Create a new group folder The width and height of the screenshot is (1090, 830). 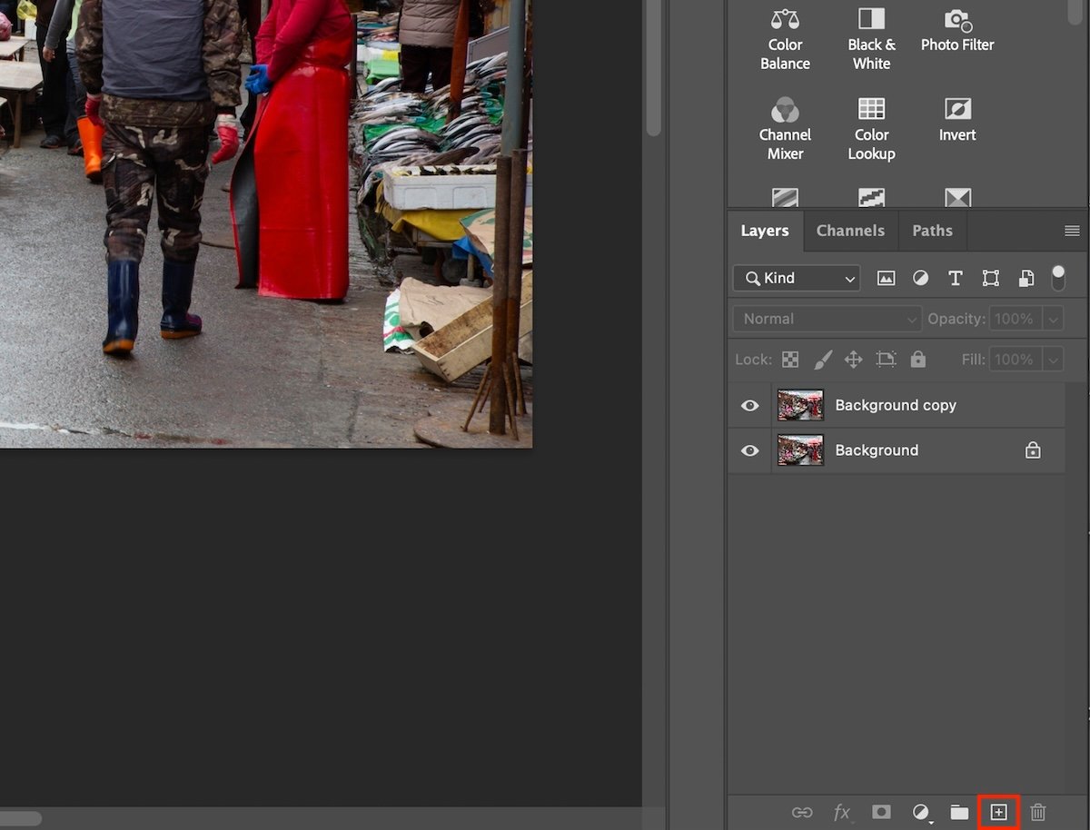(958, 812)
